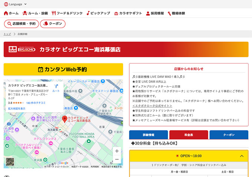Image resolution: width=252 pixels, height=177 pixels.
Task: Click the カンタンWeb予約 button
Action: click(63, 69)
